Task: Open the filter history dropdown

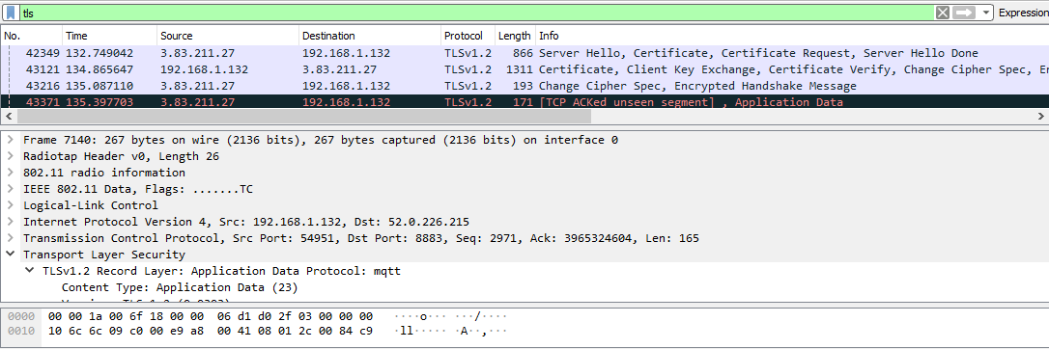Action: 986,13
